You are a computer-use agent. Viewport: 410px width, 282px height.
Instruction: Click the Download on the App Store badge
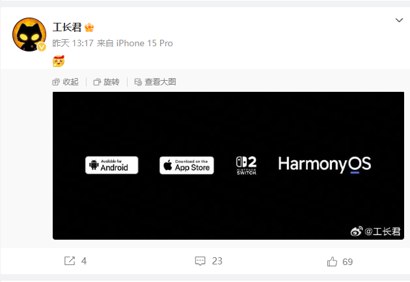[x=187, y=165]
